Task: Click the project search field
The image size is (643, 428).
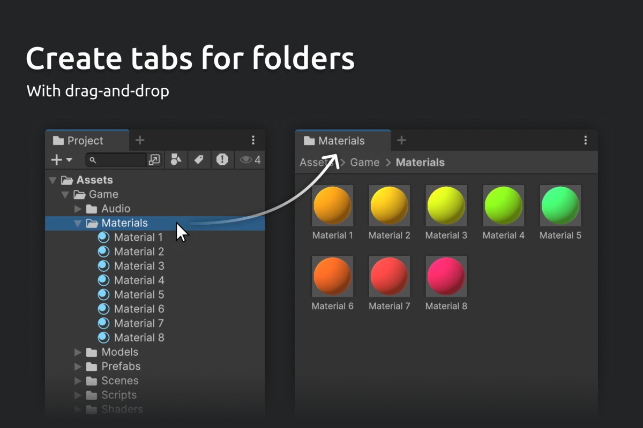Action: point(116,159)
